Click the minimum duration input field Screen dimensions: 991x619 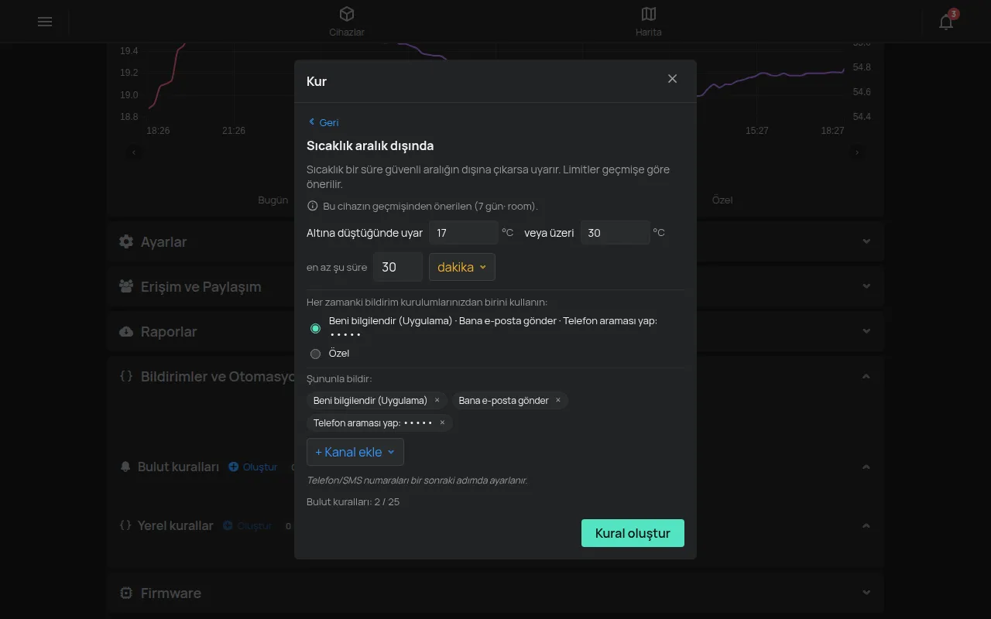pyautogui.click(x=398, y=267)
